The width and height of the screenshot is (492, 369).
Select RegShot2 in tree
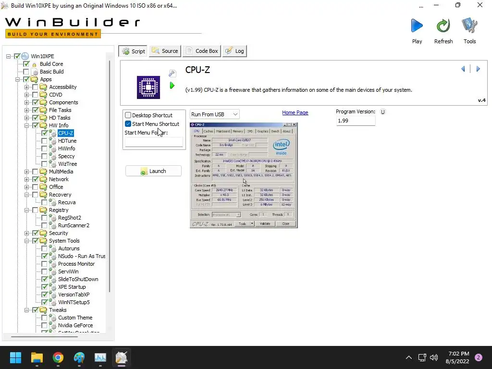(70, 218)
